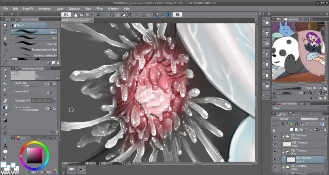Screen dimensions: 329x175
Task: Toggle visibility of firma layer
Action: 274,144
